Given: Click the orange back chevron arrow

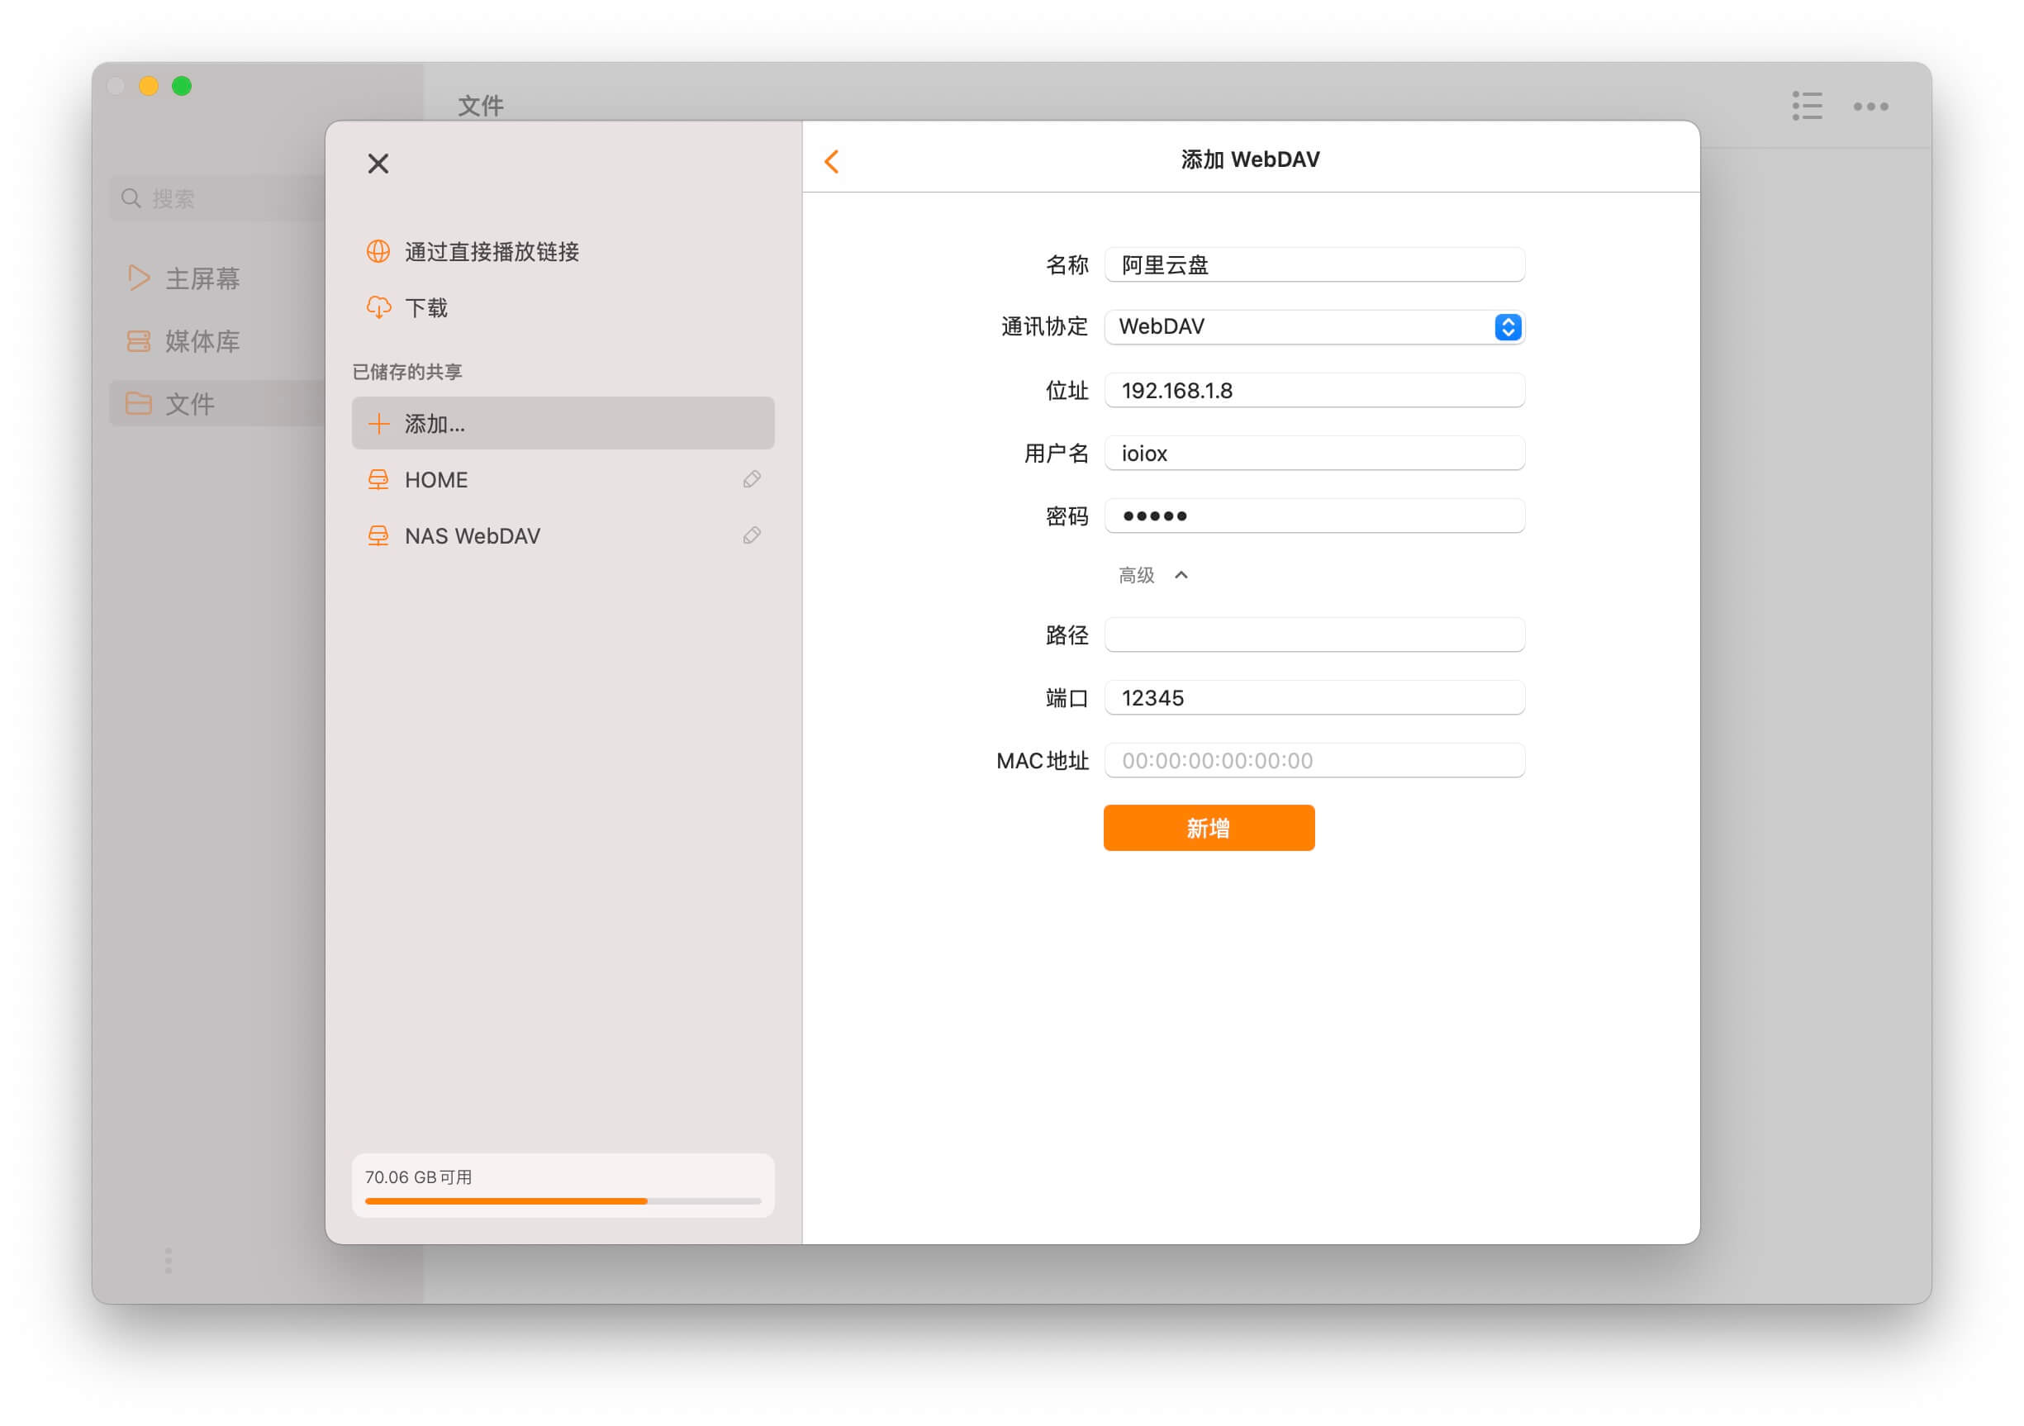Looking at the screenshot, I should (831, 161).
